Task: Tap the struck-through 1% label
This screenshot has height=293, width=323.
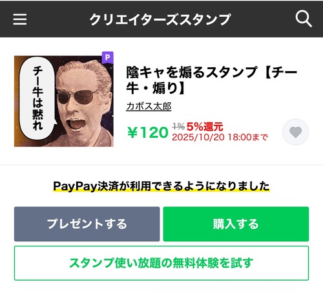Action: pyautogui.click(x=178, y=126)
